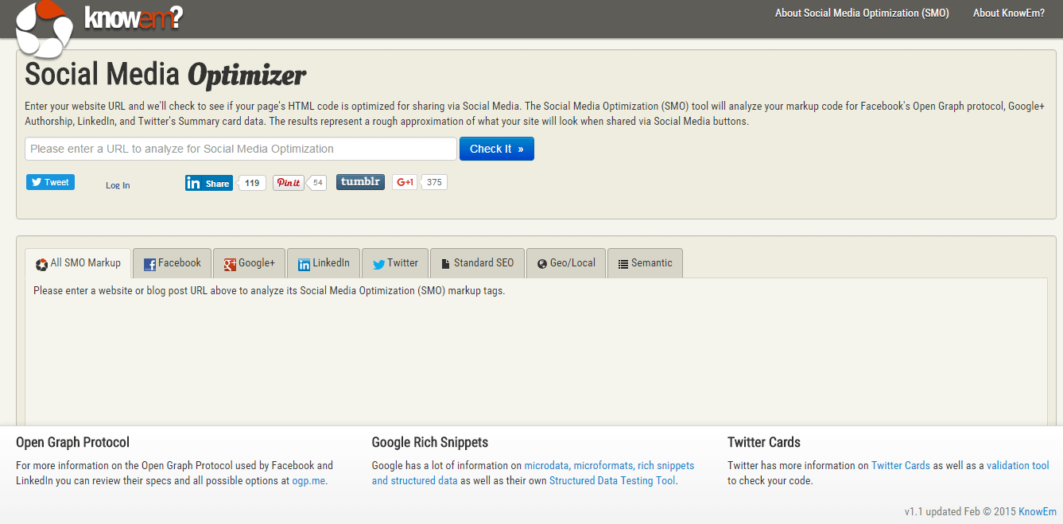Open rich snippets and structured data link
The image size is (1063, 524).
point(533,473)
